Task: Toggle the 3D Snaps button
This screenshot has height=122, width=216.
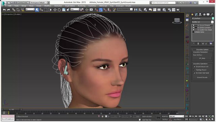Action: pos(97,10)
